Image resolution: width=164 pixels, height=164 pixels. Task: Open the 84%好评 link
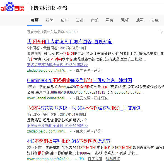click(x=113, y=159)
